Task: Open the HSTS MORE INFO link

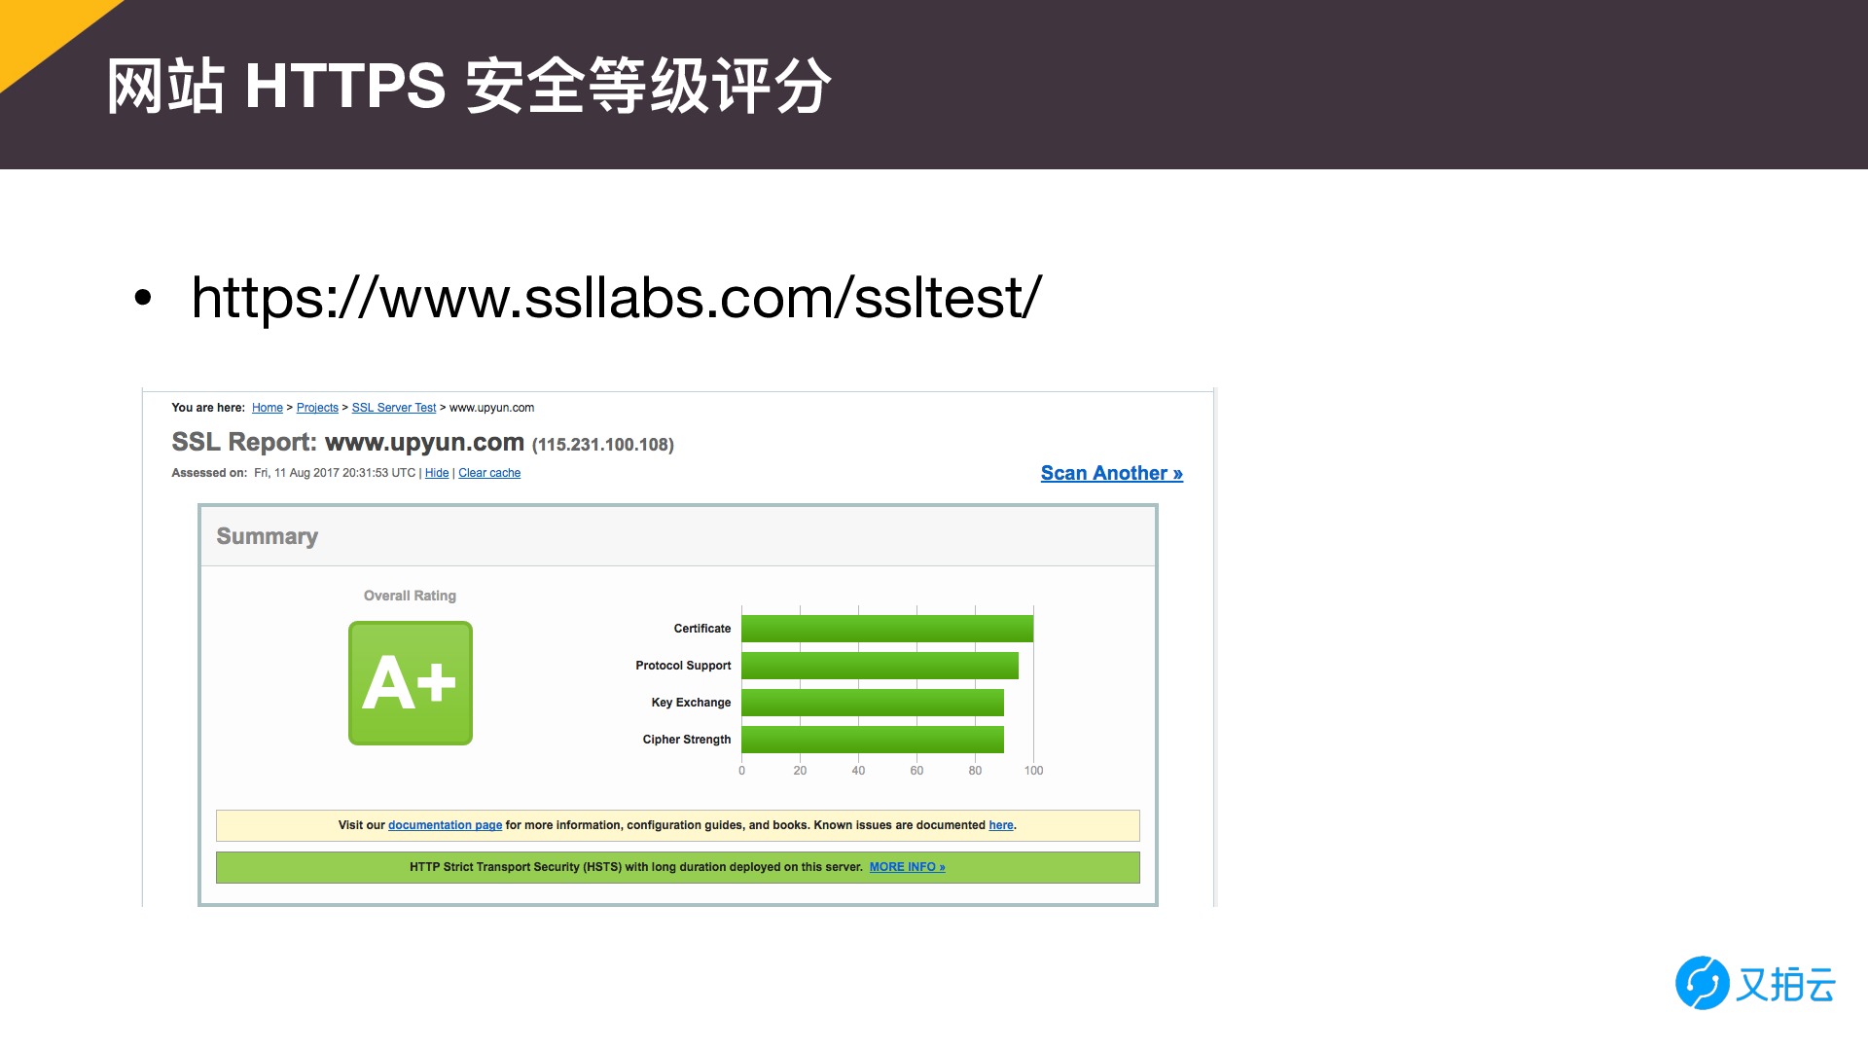Action: pos(908,867)
